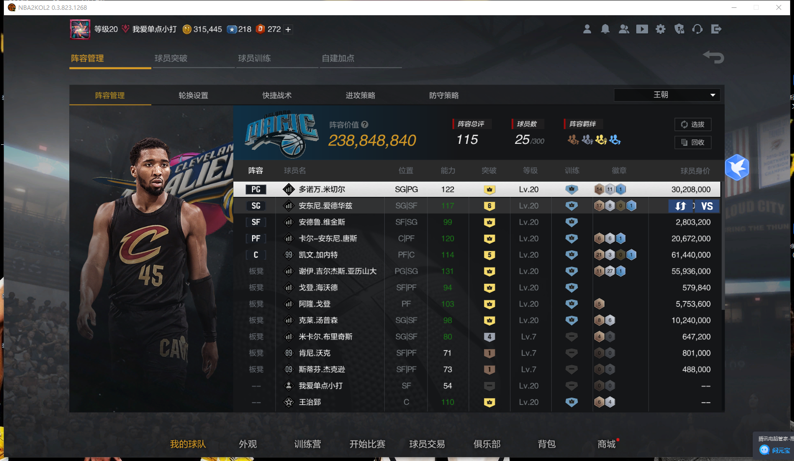794x461 pixels.
Task: Click the 回收 button
Action: 693,142
